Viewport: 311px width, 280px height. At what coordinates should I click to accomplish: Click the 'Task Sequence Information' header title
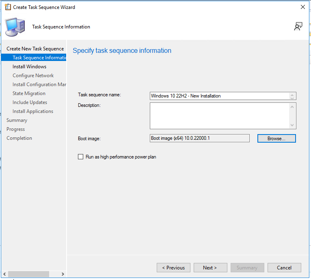pos(61,27)
